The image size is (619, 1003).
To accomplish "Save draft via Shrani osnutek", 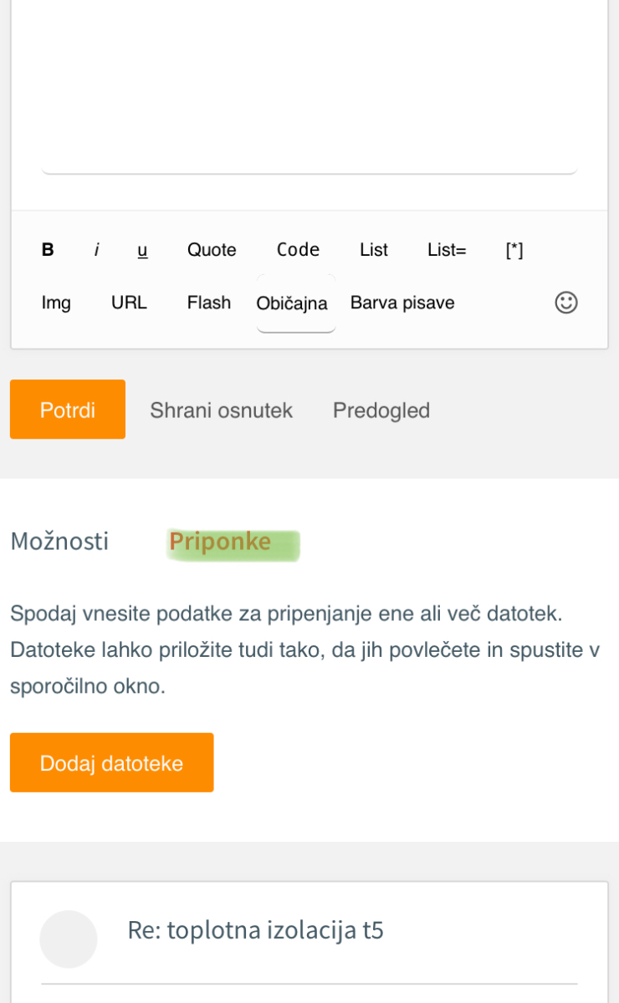I will click(221, 410).
